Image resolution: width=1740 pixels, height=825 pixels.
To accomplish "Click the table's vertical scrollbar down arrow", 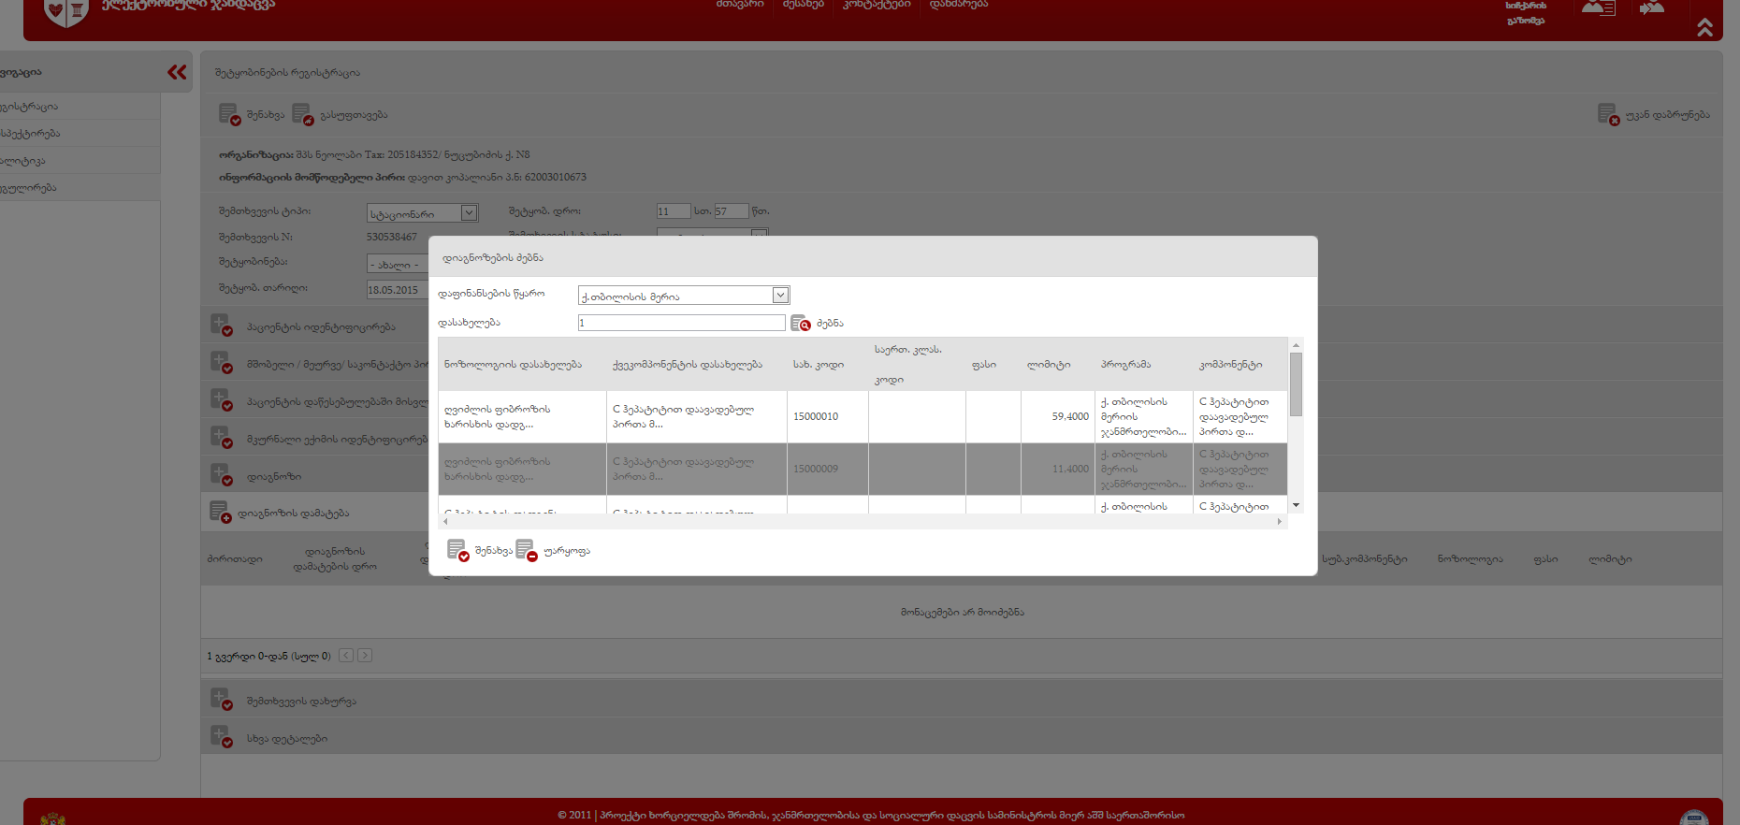I will 1296,505.
